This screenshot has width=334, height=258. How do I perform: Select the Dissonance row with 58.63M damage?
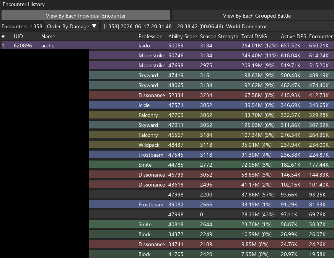click(x=212, y=175)
